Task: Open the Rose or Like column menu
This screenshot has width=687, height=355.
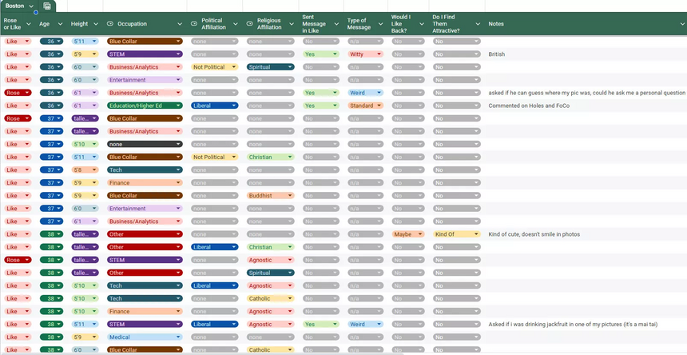Action: click(28, 24)
